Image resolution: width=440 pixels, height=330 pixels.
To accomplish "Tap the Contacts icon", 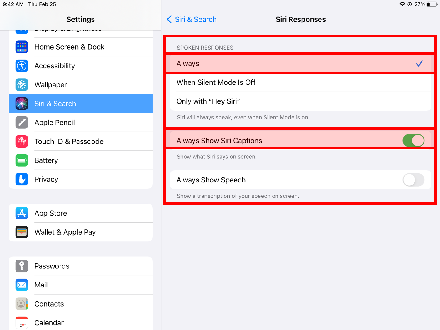I will click(22, 304).
